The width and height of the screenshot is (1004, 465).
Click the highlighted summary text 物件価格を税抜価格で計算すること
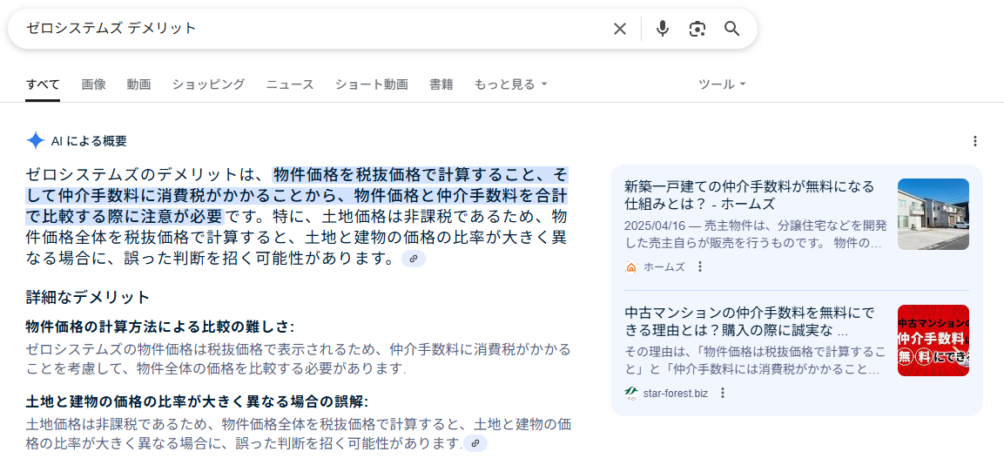pos(411,174)
